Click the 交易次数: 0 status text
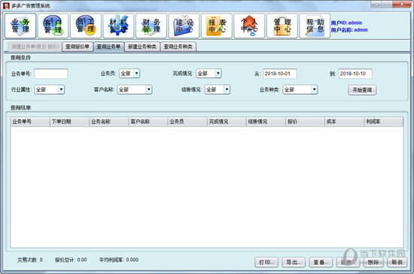This screenshot has height=274, width=414. (30, 260)
